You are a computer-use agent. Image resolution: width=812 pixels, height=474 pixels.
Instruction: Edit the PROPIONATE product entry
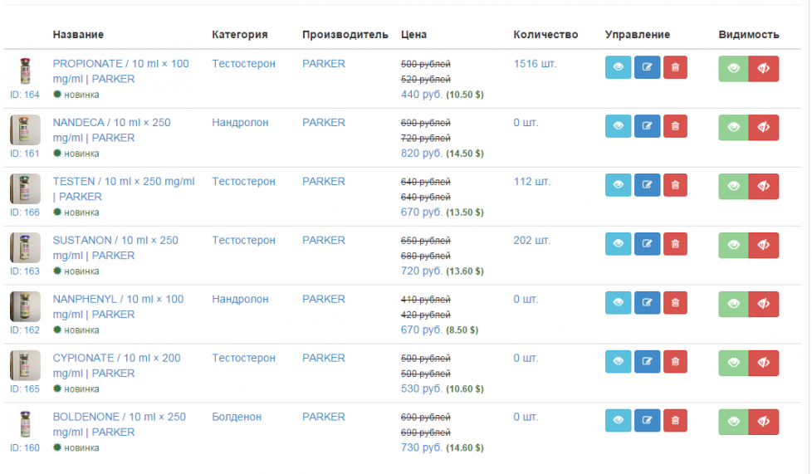pyautogui.click(x=647, y=68)
